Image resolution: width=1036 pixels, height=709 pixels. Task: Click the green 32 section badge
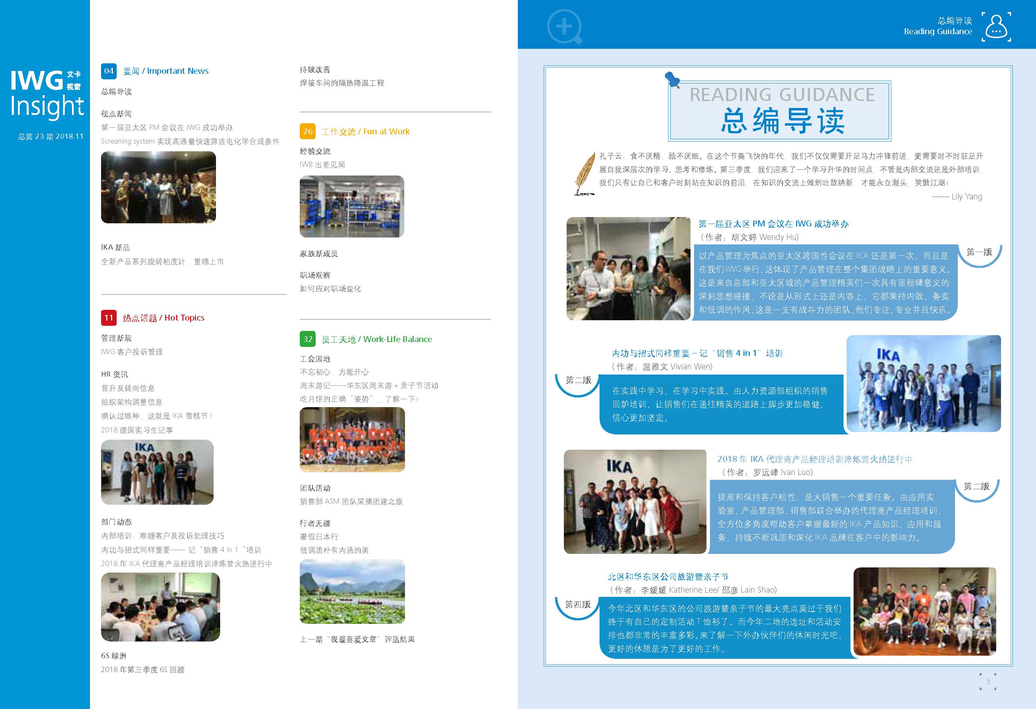(308, 339)
